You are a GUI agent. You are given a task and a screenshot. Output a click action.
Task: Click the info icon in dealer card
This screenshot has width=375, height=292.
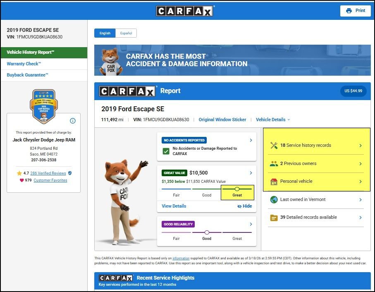(x=73, y=121)
